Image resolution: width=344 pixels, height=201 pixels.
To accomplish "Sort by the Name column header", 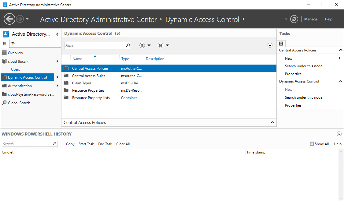I will click(77, 58).
